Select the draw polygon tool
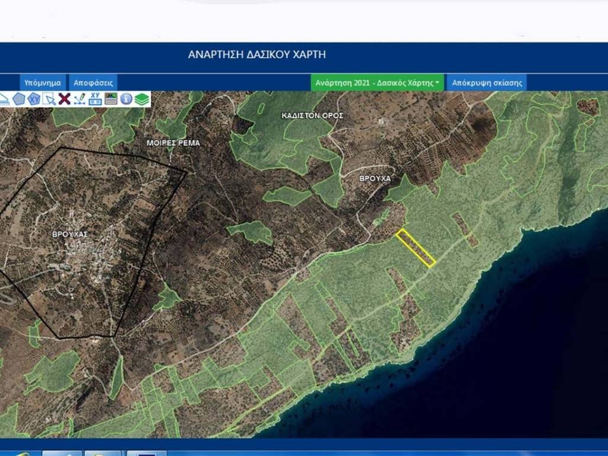The height and width of the screenshot is (456, 608). point(19,99)
